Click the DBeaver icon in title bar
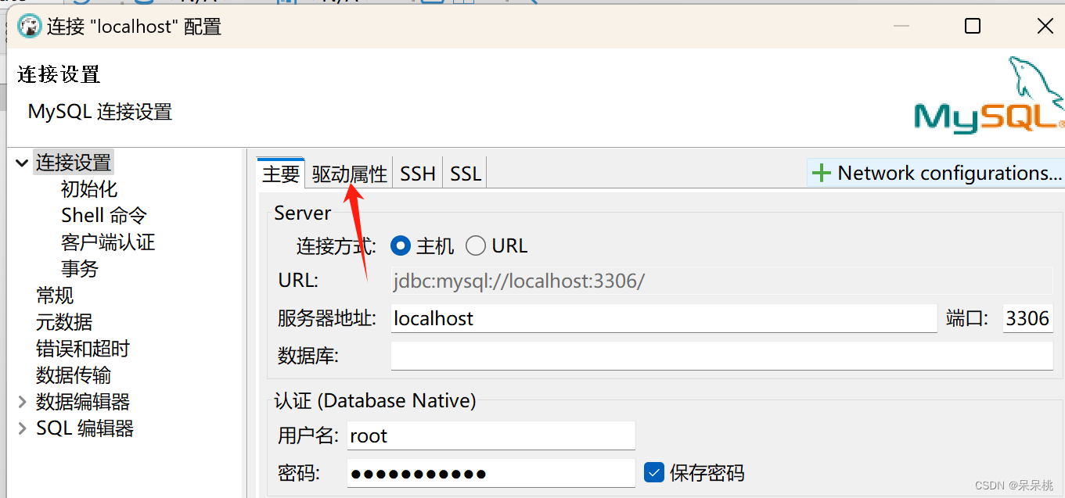Screen dimensions: 1065x498 coord(29,27)
